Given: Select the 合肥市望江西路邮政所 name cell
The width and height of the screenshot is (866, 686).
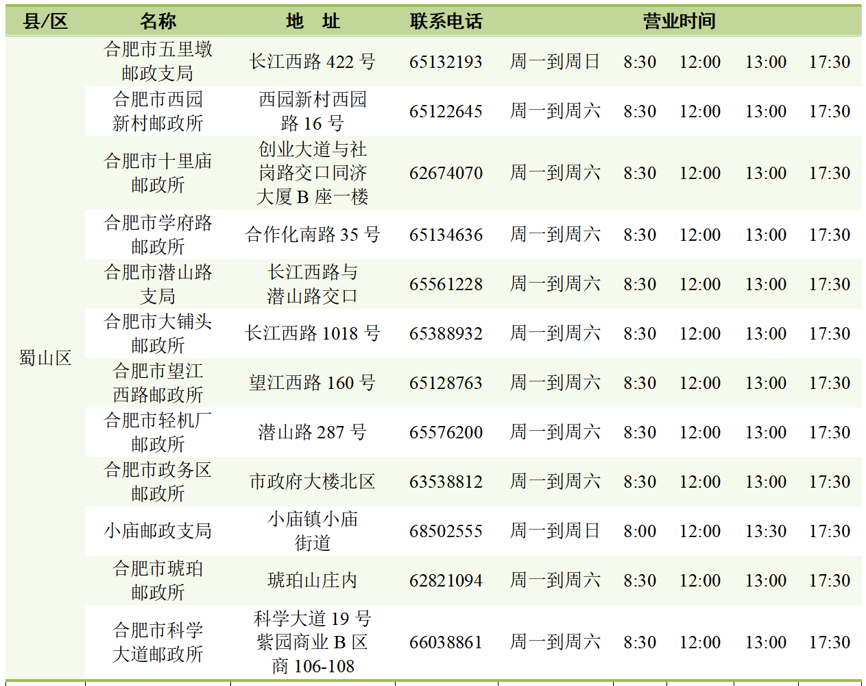Looking at the screenshot, I should click(158, 383).
